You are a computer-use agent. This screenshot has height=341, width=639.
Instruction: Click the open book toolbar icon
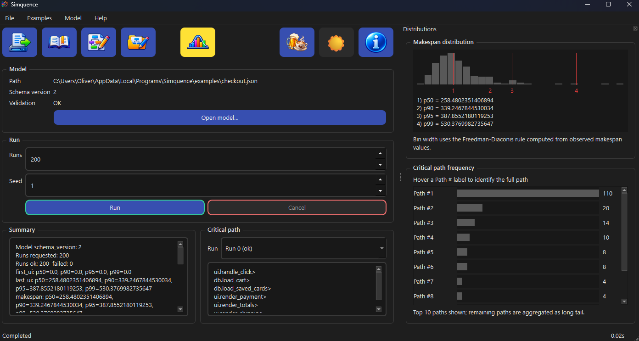pos(59,42)
